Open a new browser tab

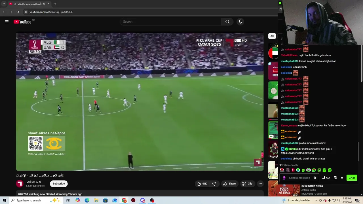pos(55,4)
